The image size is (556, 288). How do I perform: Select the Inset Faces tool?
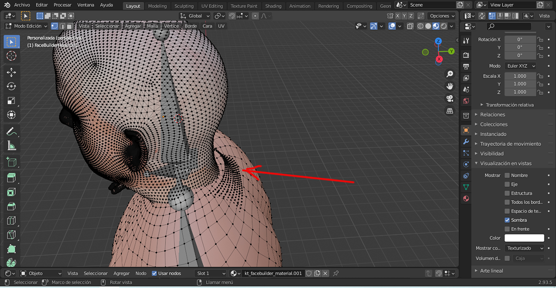point(12,192)
